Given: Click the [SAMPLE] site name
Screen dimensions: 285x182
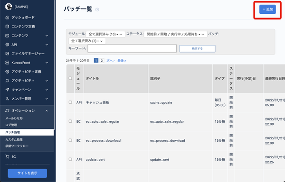Looking at the screenshot, I should [x=21, y=7].
